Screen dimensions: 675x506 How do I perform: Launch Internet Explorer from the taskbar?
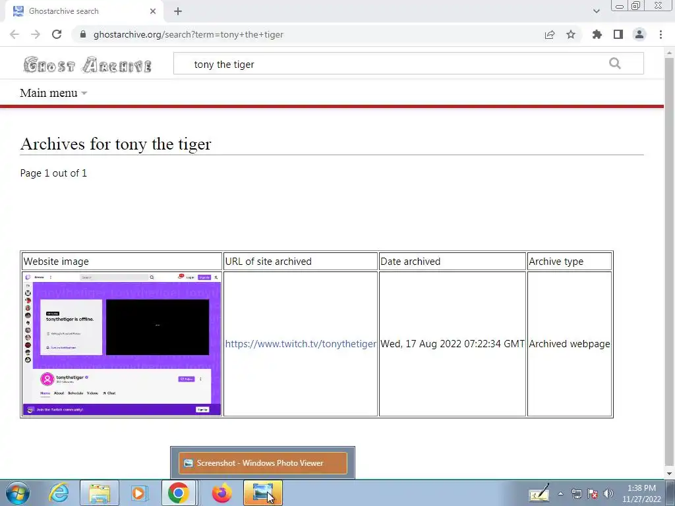(59, 493)
